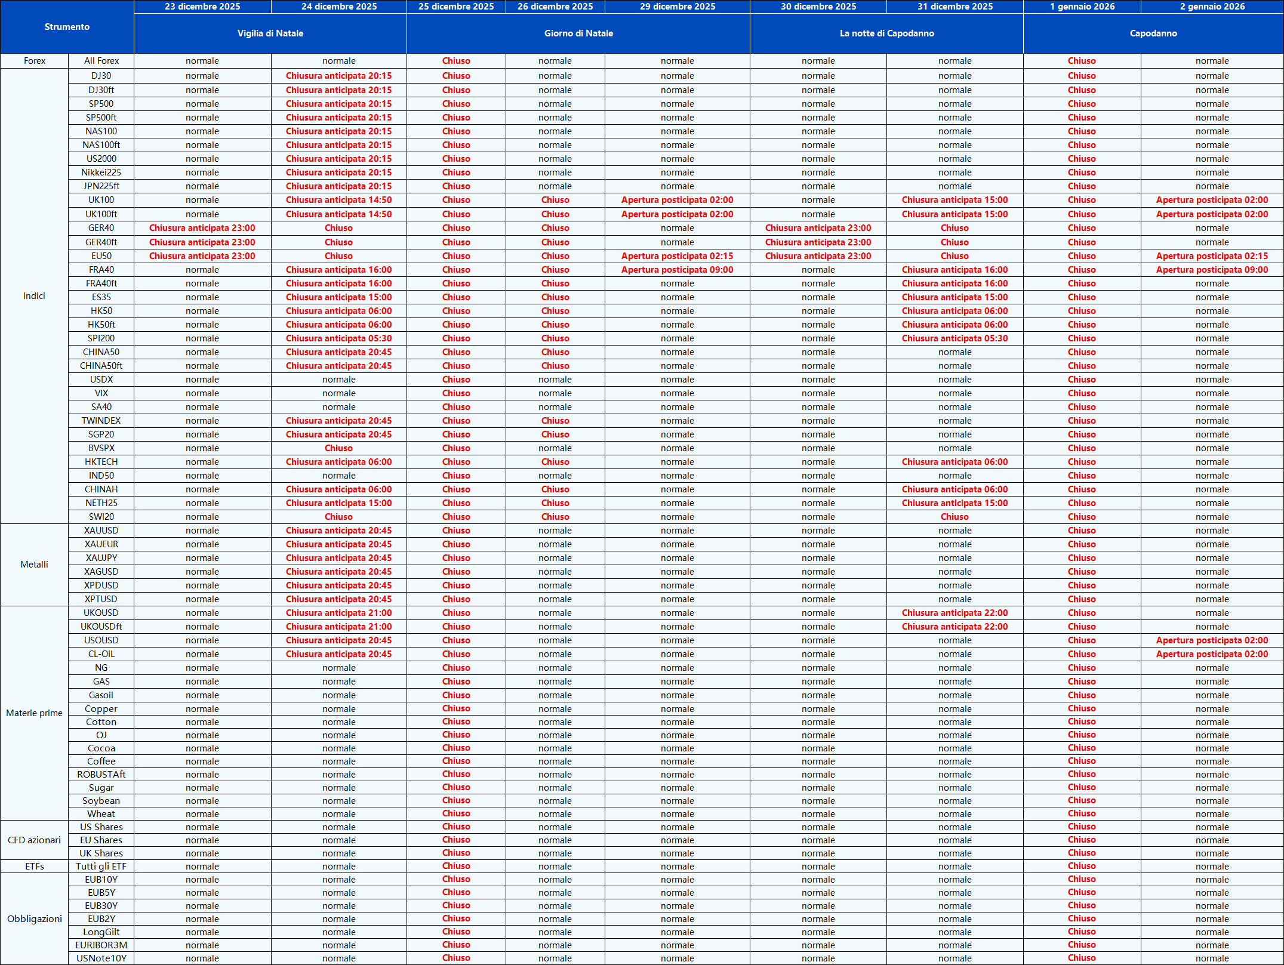Select the Indici category cell
This screenshot has width=1284, height=965.
pos(34,296)
